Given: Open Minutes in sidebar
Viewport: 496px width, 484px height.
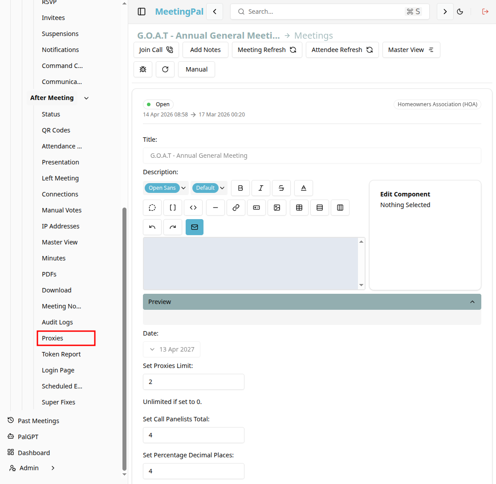Looking at the screenshot, I should pyautogui.click(x=54, y=258).
